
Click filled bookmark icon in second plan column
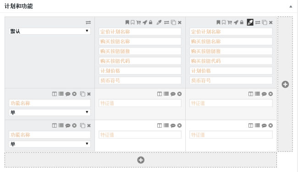coord(218,22)
